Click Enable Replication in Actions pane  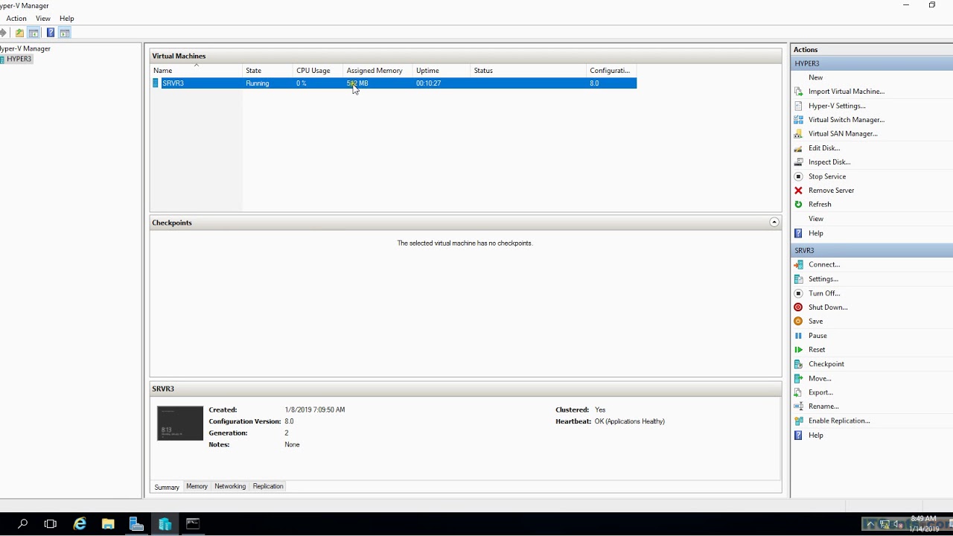coord(839,421)
